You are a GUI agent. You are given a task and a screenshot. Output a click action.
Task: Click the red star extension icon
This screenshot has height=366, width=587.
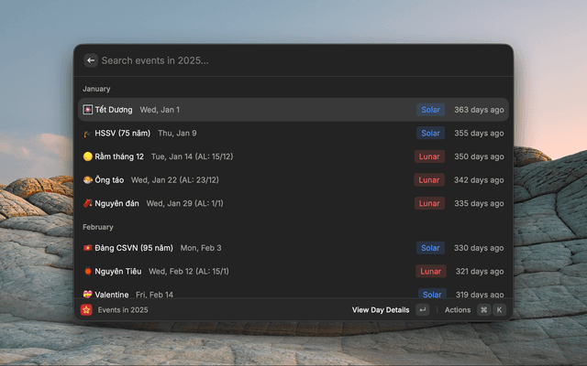click(86, 310)
